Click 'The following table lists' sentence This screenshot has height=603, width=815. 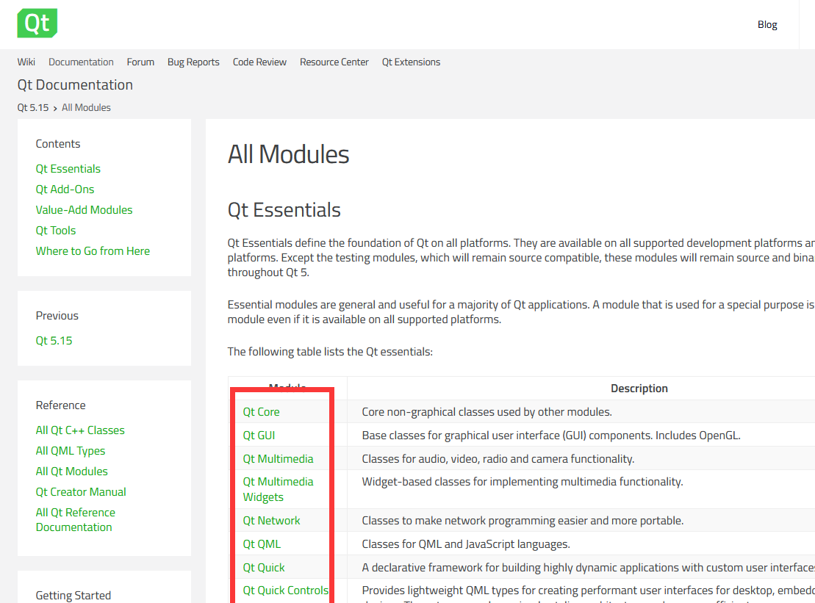click(330, 352)
